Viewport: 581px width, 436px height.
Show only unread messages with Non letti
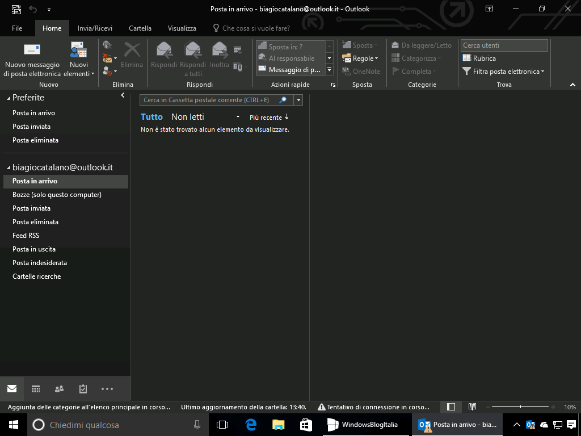pos(188,116)
